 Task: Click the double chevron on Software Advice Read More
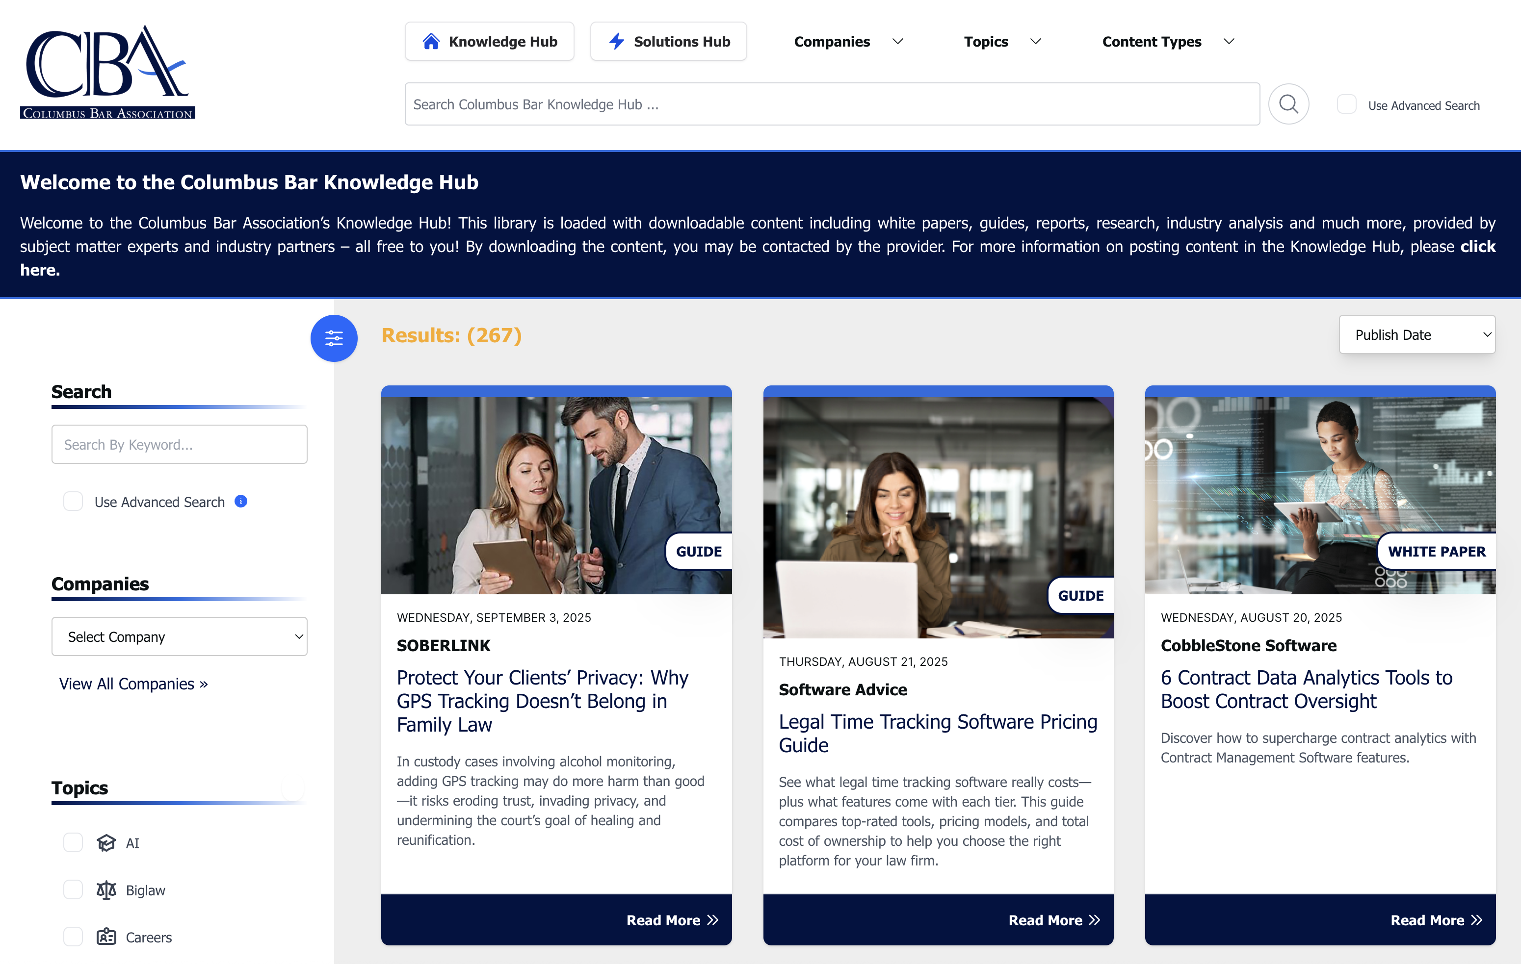point(1095,920)
